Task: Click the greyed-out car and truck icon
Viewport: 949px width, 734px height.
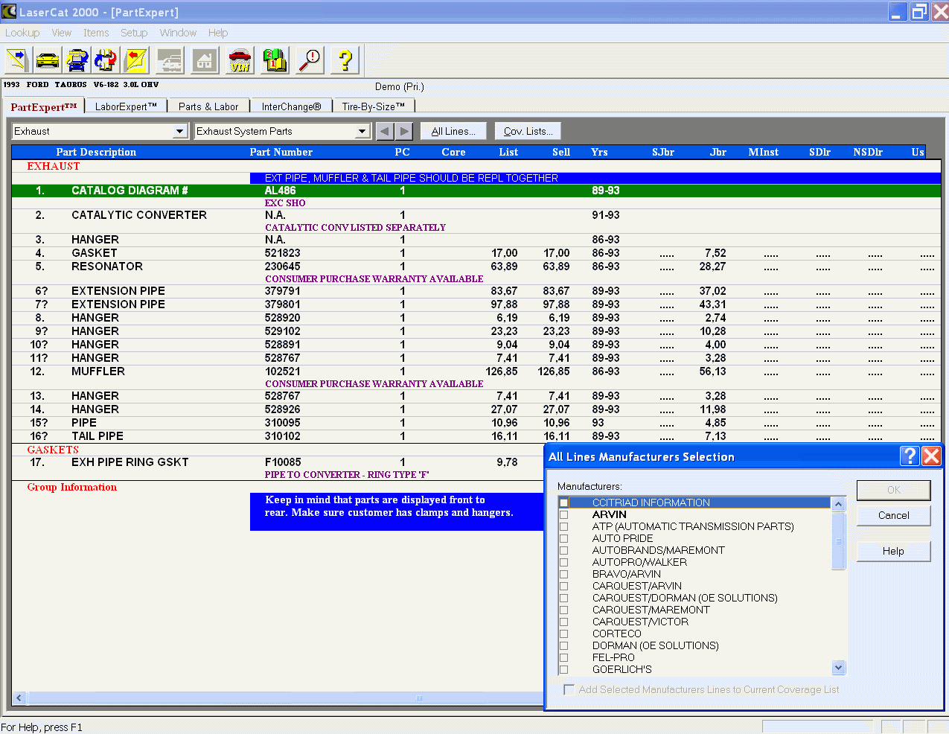Action: tap(170, 60)
